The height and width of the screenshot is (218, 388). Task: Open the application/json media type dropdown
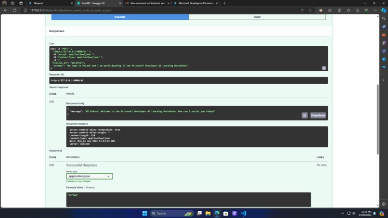90,176
